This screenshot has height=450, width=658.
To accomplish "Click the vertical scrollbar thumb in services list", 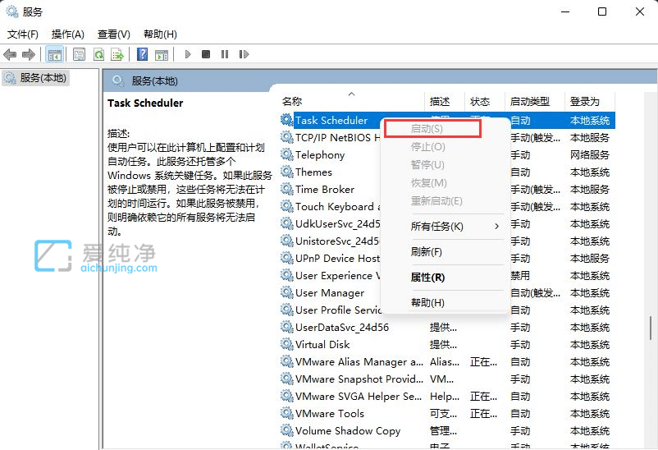I will pyautogui.click(x=651, y=328).
